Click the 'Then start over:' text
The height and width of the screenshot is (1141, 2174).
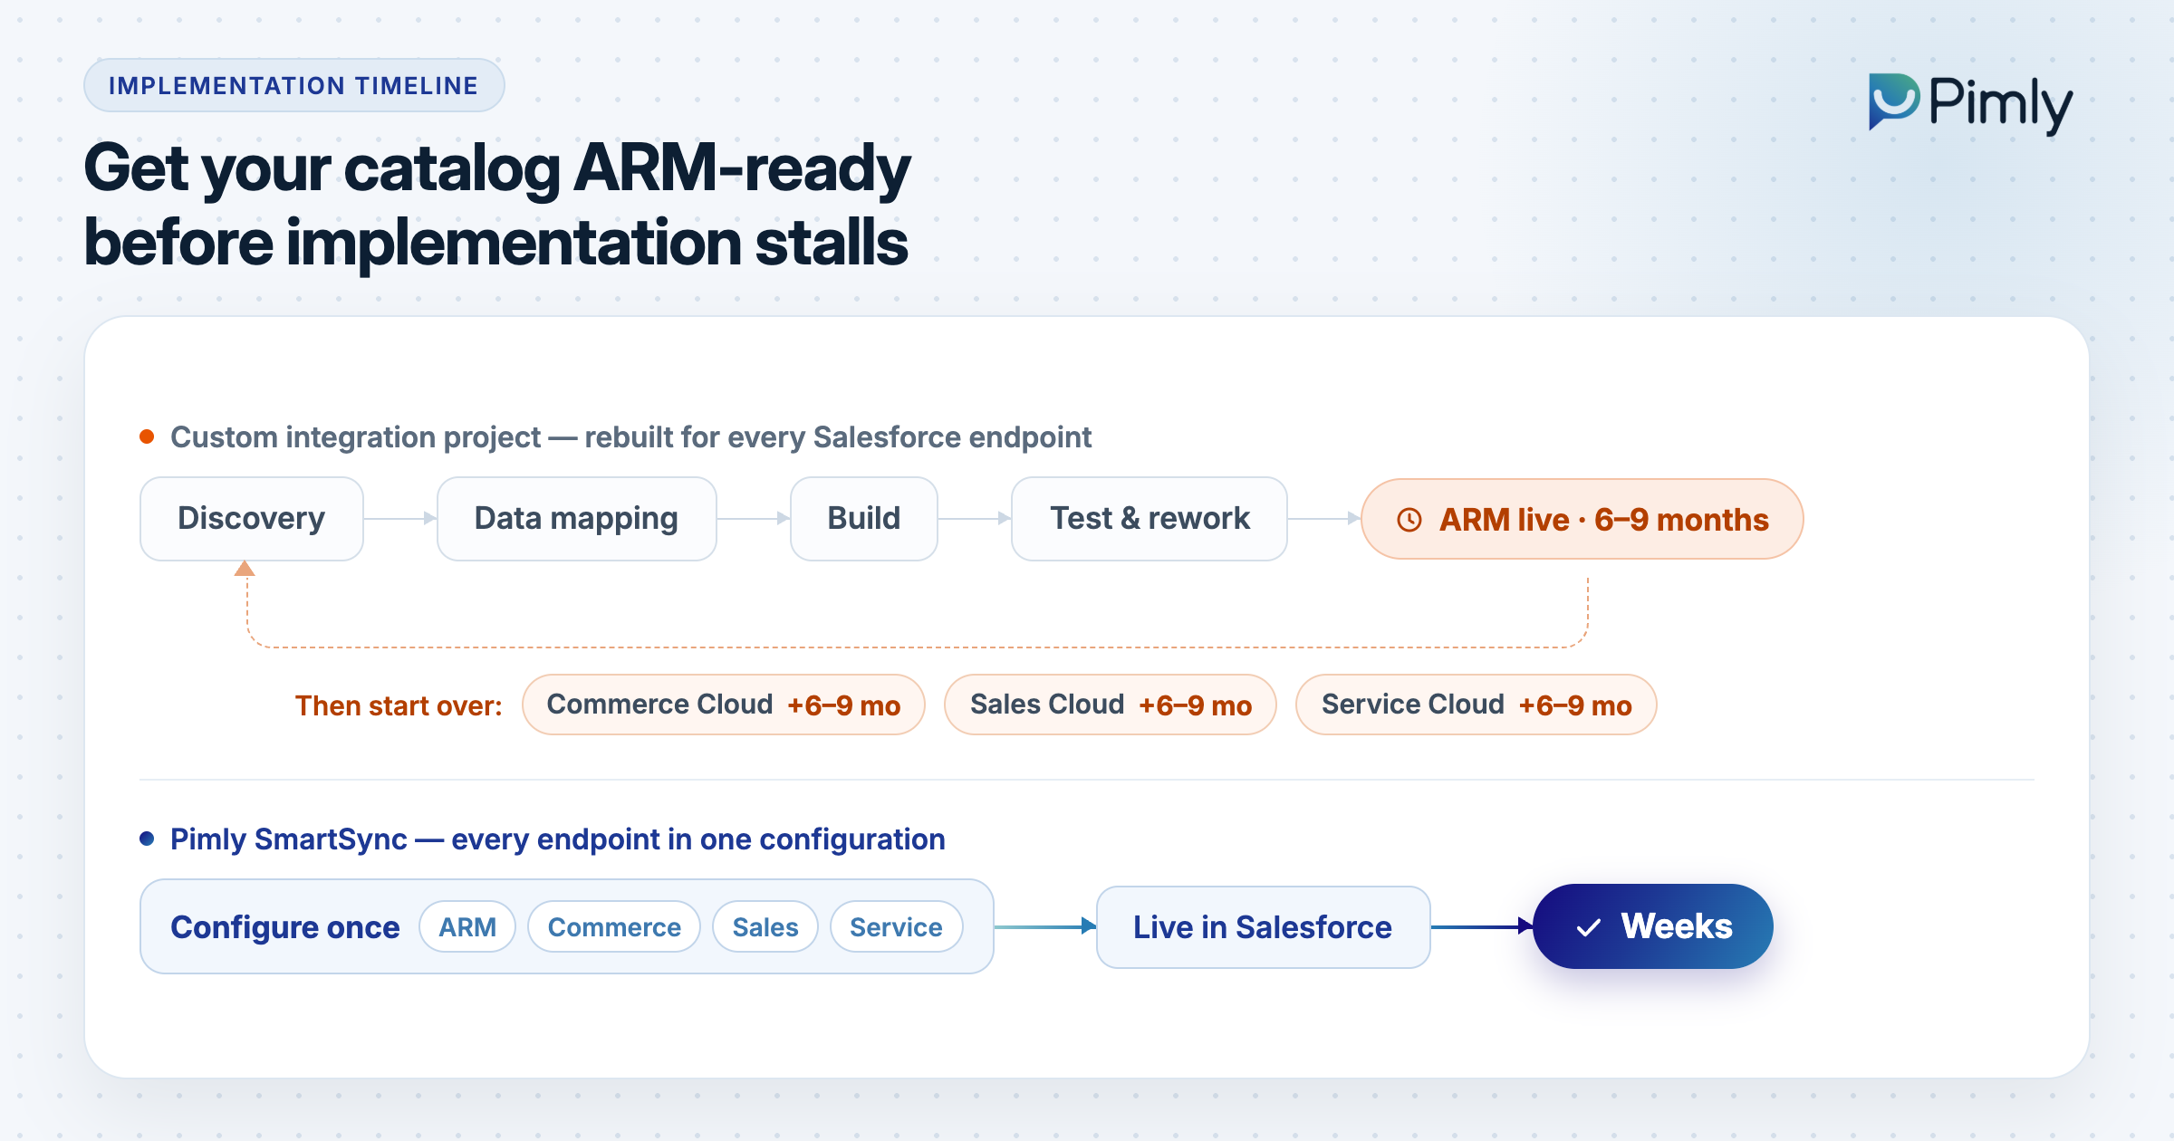[x=399, y=705]
